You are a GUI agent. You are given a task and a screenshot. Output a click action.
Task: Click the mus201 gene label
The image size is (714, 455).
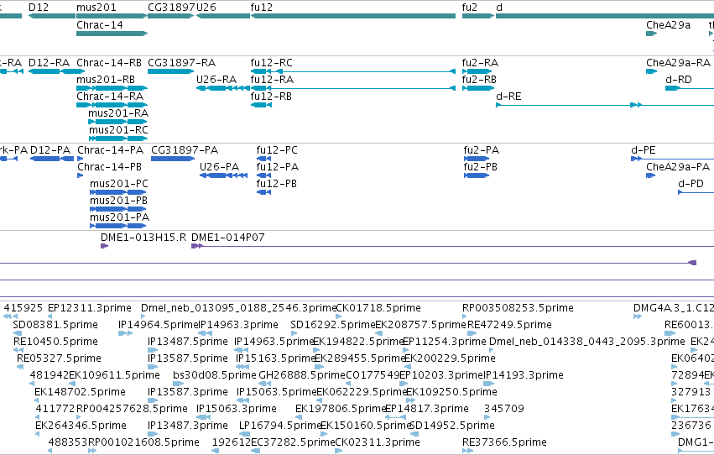point(96,8)
